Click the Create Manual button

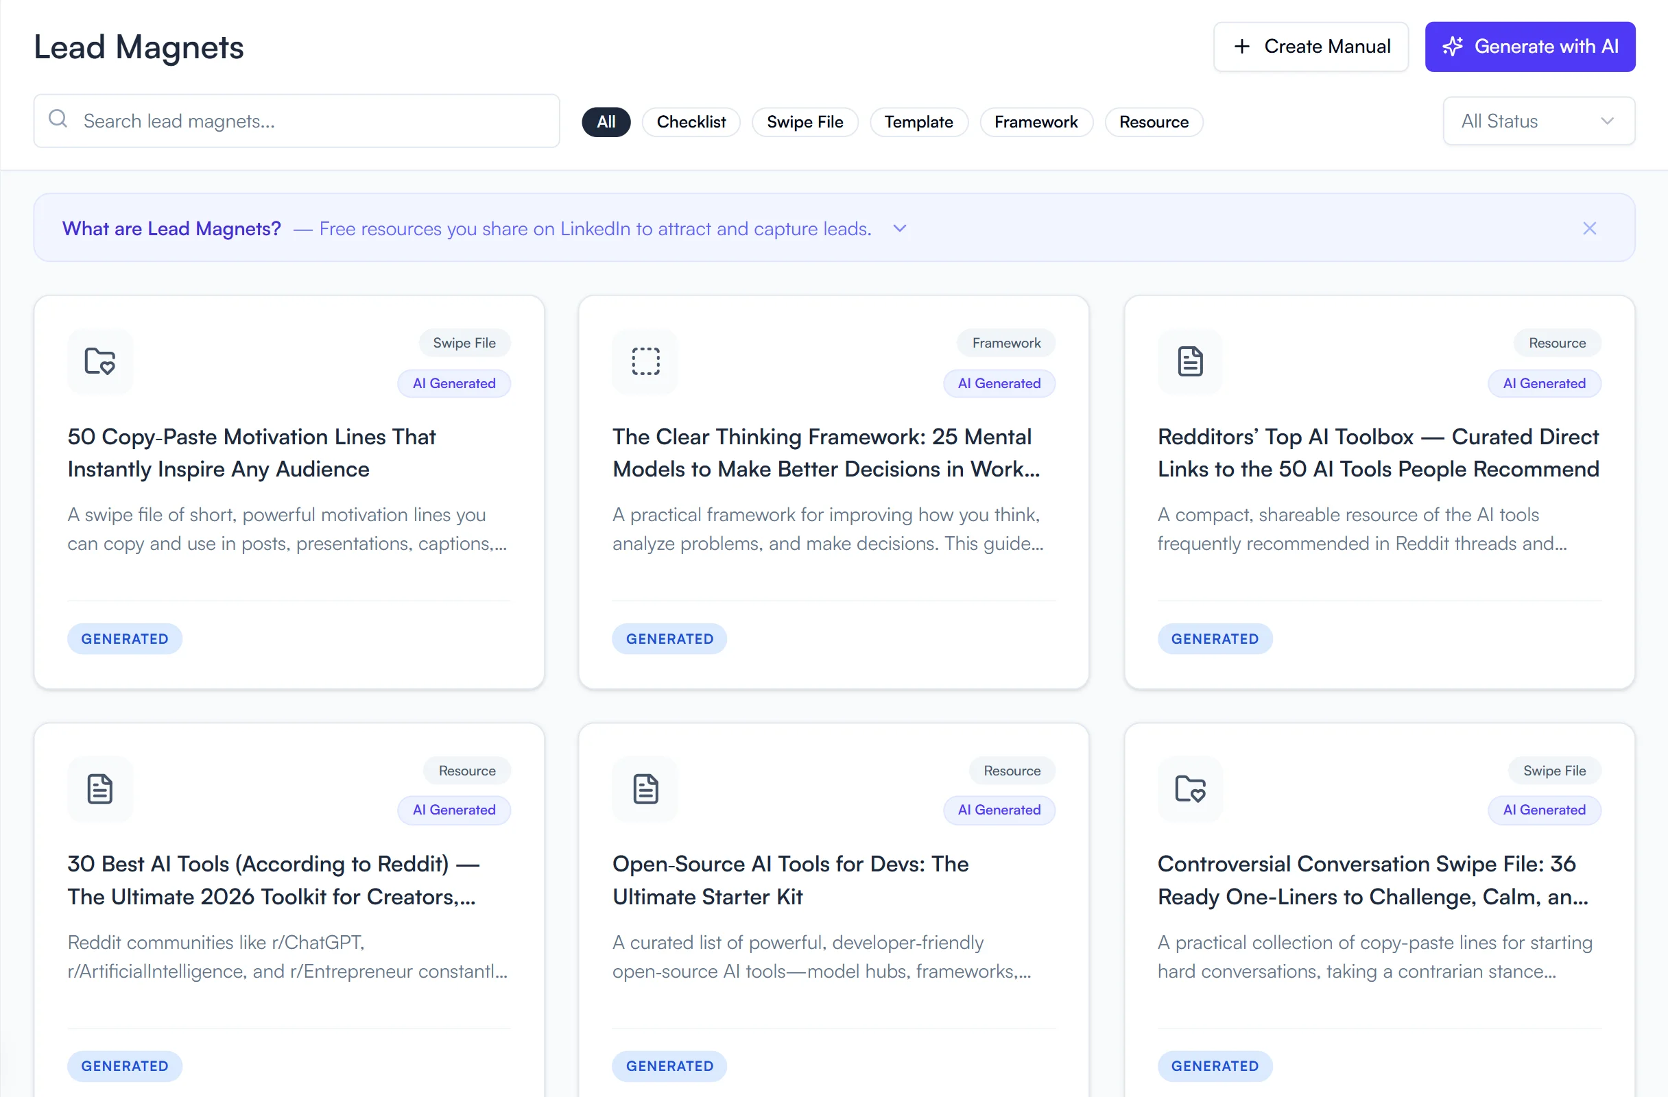[1311, 46]
